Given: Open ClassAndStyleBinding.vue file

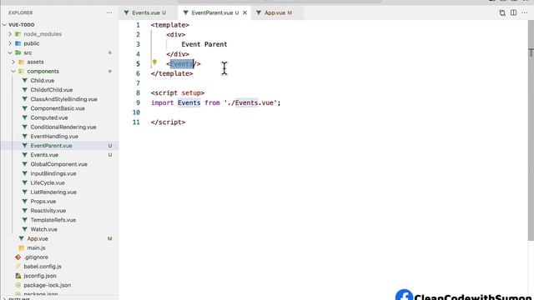Looking at the screenshot, I should (x=63, y=99).
